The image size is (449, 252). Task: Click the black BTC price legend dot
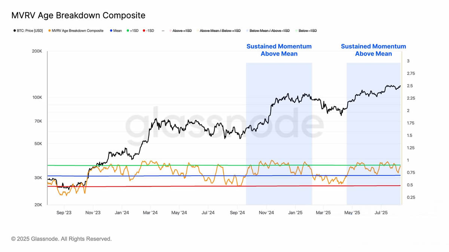tap(15, 31)
